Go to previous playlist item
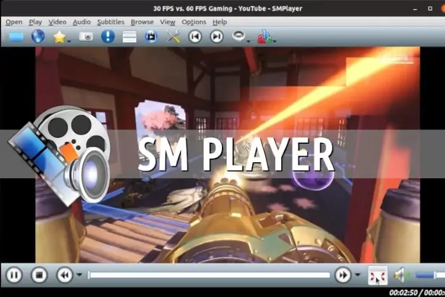445x297 pixels. 195,37
